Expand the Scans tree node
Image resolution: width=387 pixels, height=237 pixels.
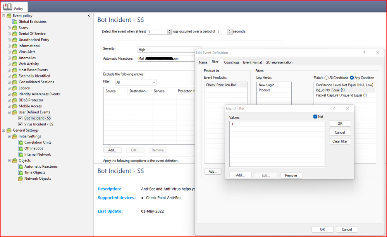(9, 28)
